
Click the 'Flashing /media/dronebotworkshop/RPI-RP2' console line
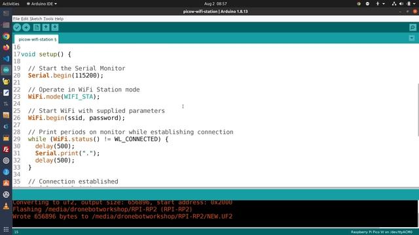(102, 210)
